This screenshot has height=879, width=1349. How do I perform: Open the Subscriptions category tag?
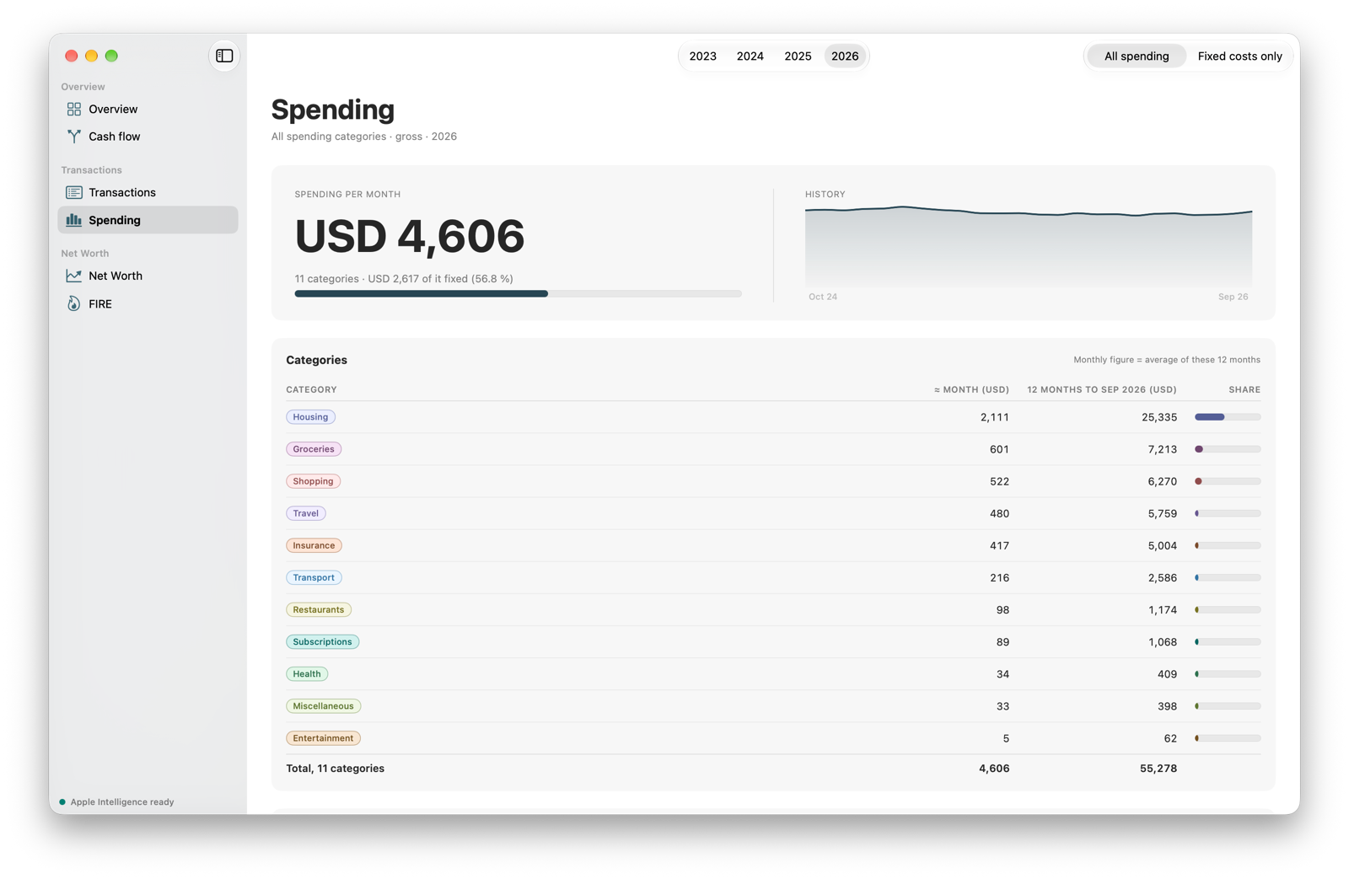322,641
